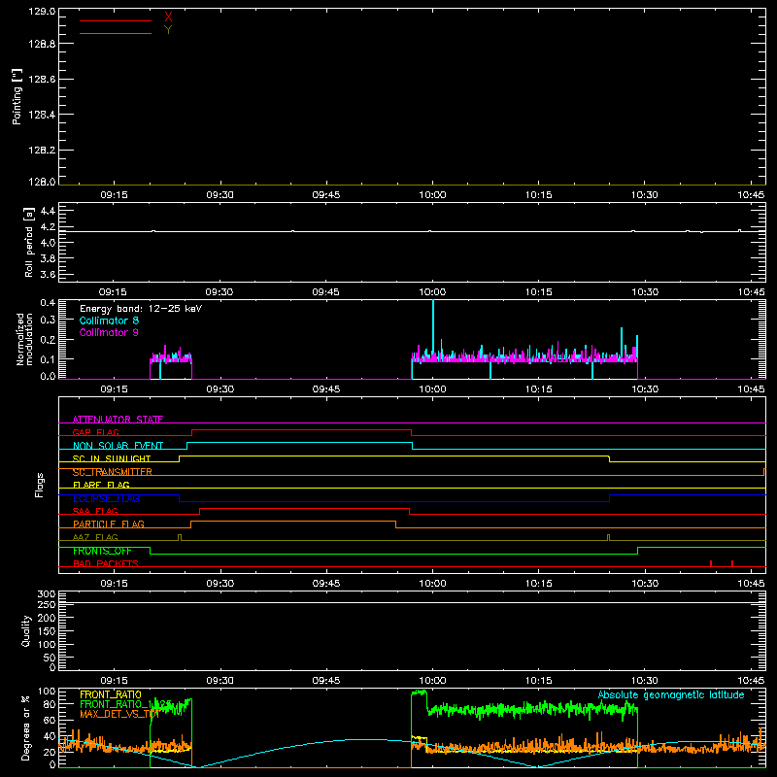Click the SC_TRANSMITTER flag label

click(112, 472)
